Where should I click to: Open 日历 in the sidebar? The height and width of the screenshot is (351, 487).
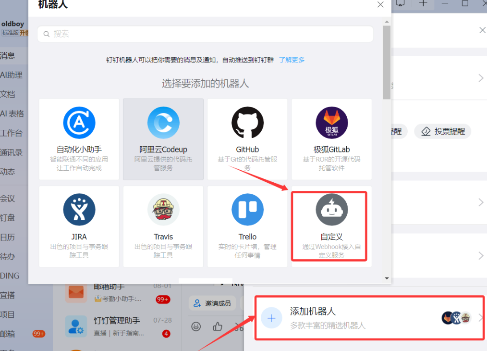(x=8, y=237)
